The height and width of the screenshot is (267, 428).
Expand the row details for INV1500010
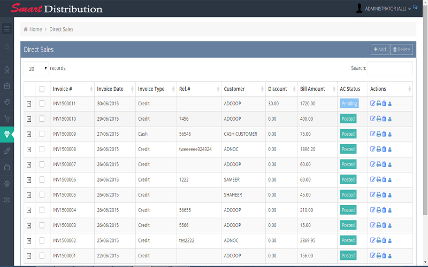pos(29,119)
